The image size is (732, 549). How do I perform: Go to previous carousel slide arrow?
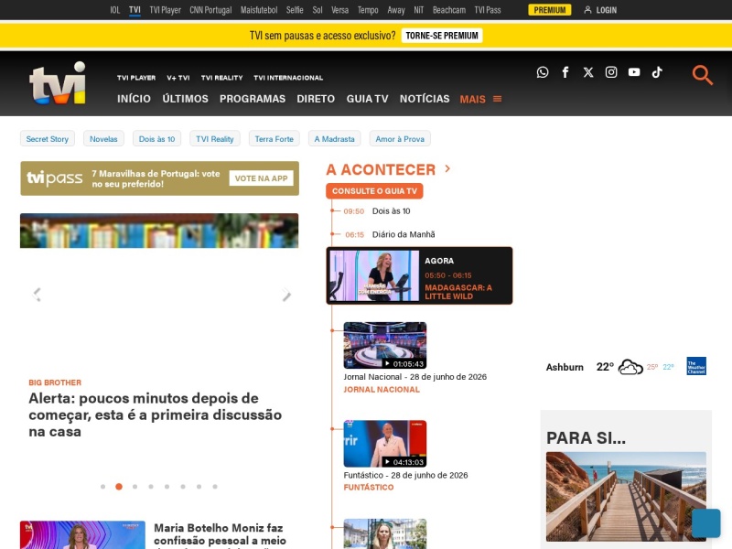[37, 295]
